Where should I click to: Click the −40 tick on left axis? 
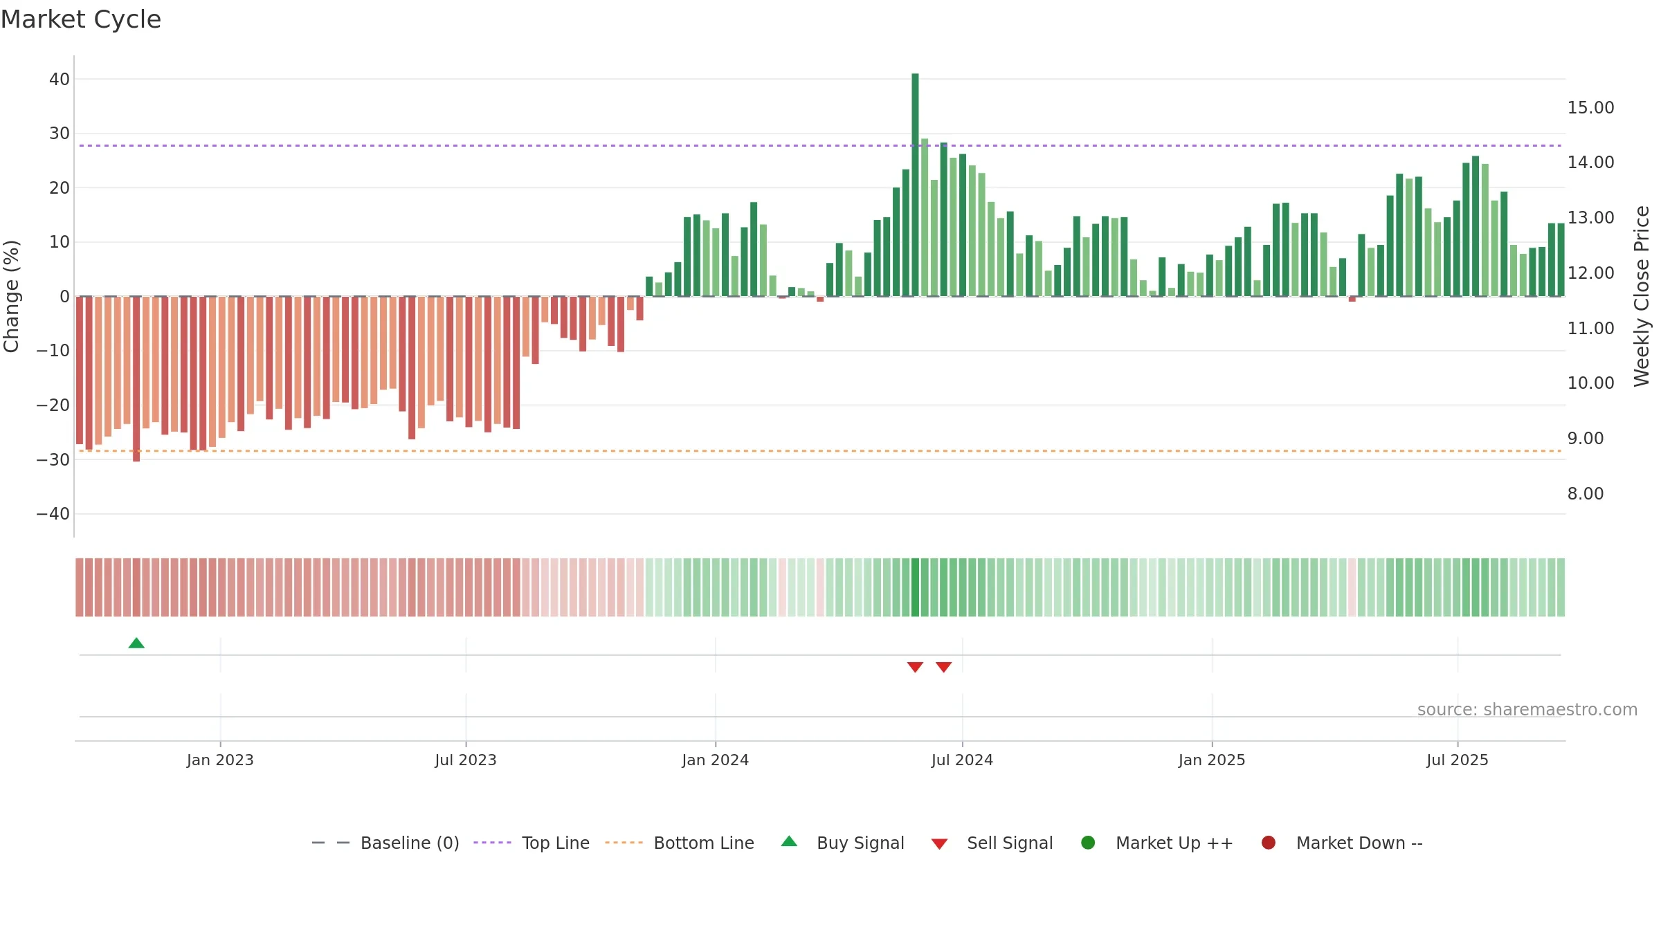coord(53,514)
